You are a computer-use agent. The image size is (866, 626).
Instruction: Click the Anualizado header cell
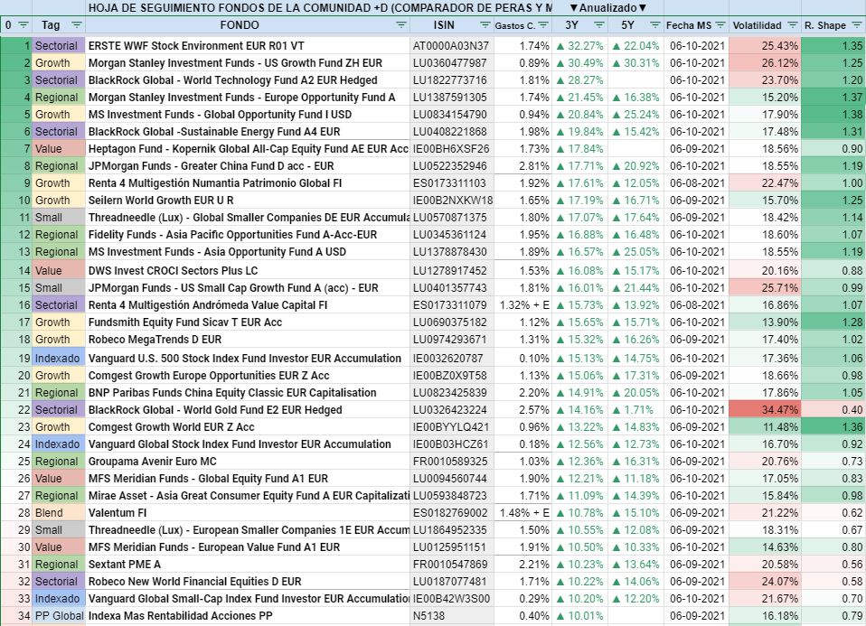point(607,8)
